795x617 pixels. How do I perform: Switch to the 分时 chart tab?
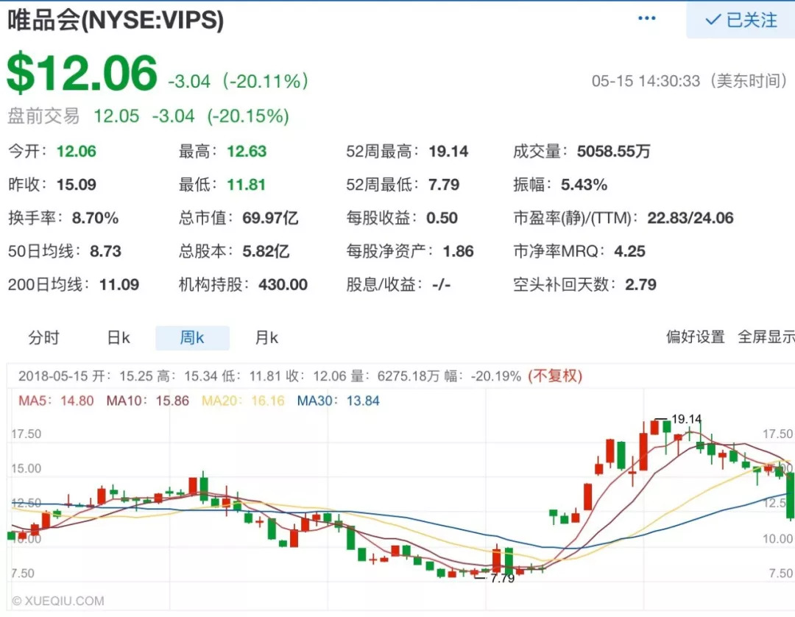click(43, 338)
